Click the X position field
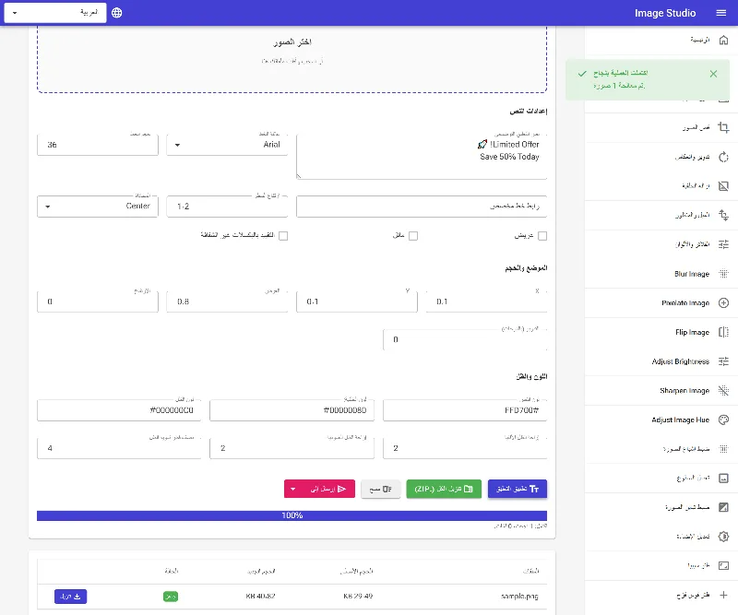The height and width of the screenshot is (615, 738). 486,302
